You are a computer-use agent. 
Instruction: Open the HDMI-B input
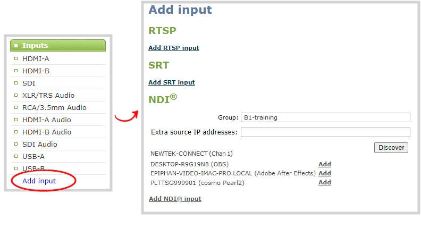click(36, 71)
